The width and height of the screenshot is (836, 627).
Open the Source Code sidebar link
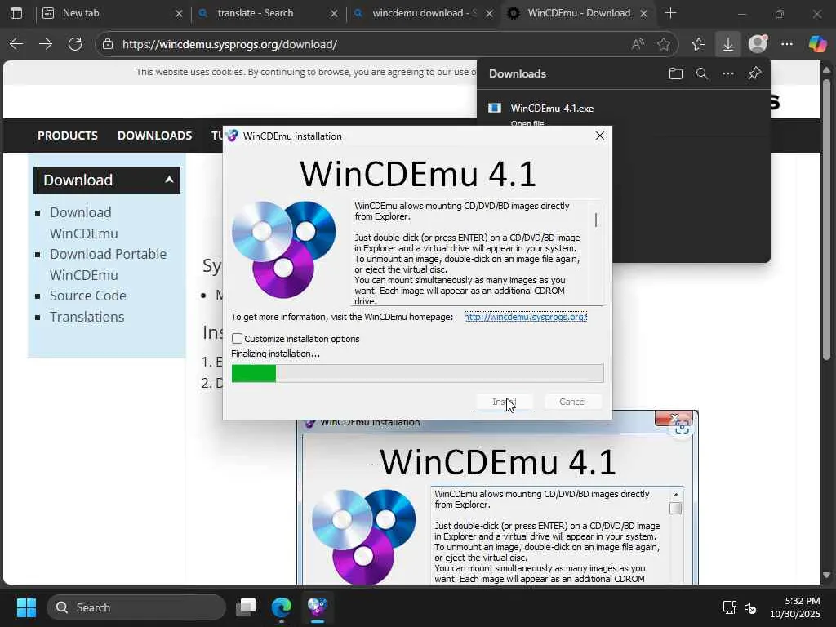tap(88, 296)
